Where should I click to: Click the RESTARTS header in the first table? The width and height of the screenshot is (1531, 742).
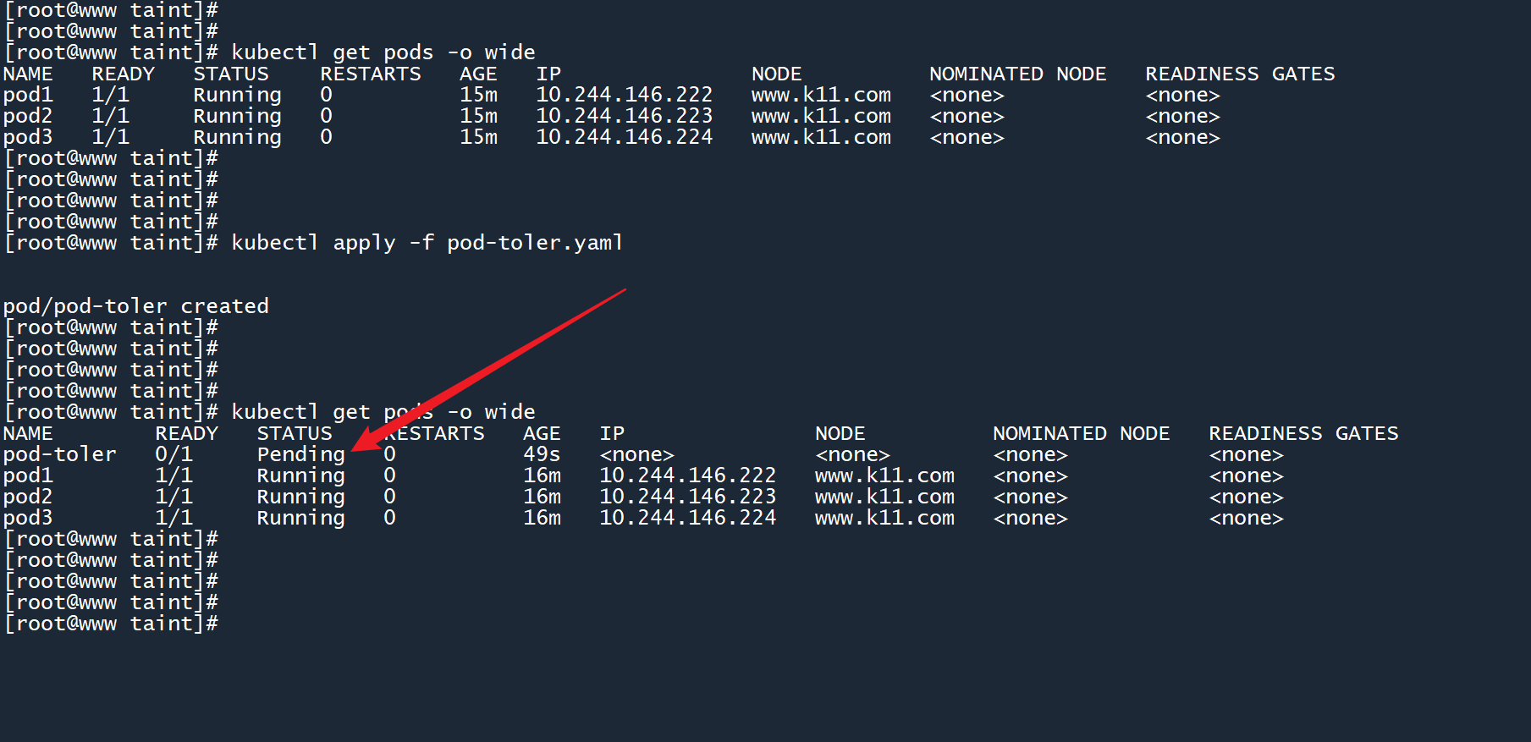(x=370, y=74)
